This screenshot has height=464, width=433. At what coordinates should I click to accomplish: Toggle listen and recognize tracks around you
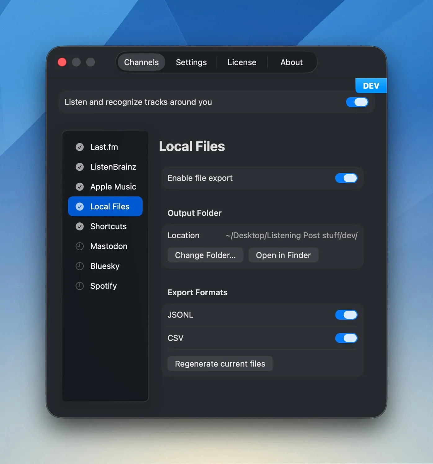tap(357, 102)
